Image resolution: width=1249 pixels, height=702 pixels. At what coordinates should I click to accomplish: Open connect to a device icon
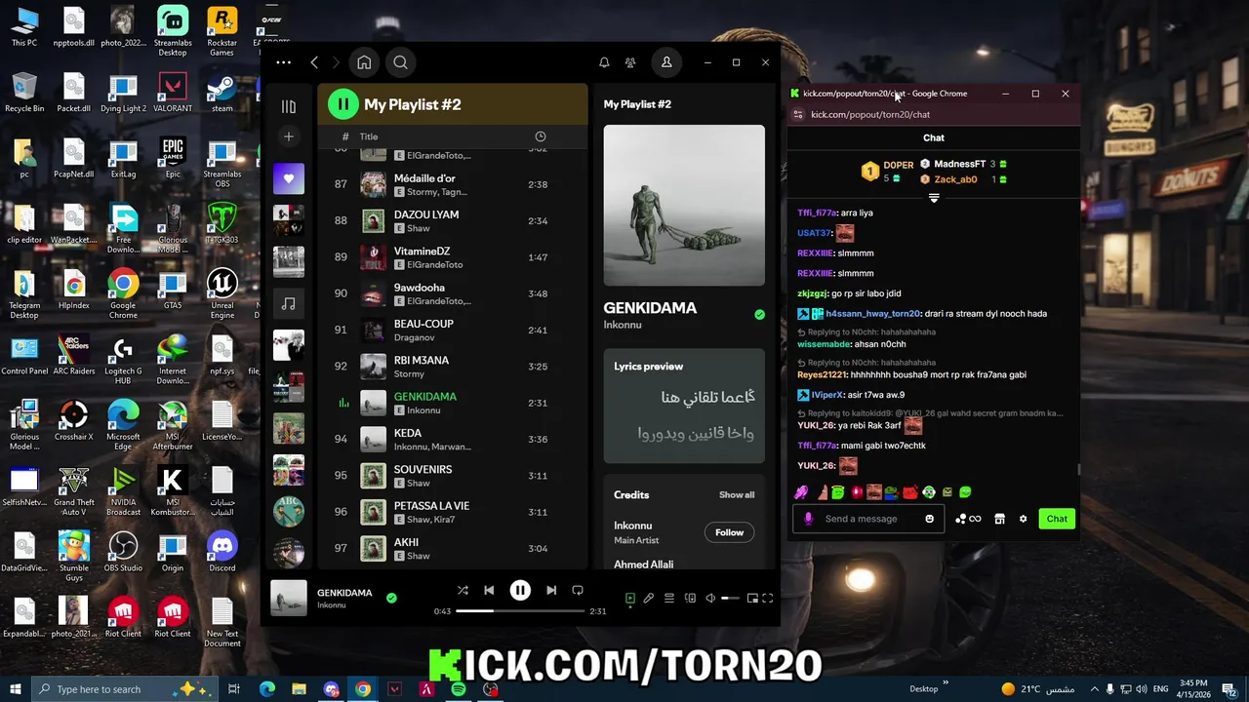[690, 598]
